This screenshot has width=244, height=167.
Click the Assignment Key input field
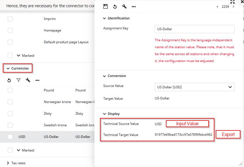pyautogui.click(x=194, y=29)
